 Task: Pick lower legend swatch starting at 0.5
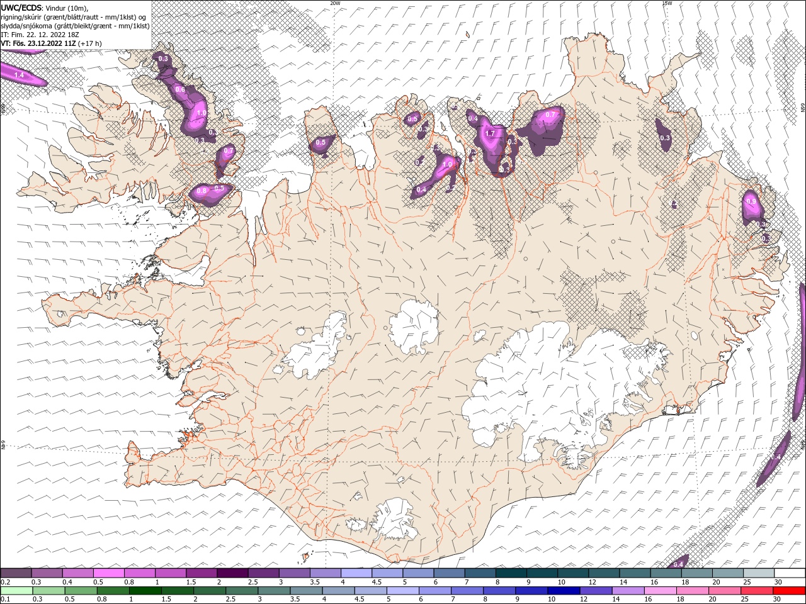pyautogui.click(x=81, y=591)
